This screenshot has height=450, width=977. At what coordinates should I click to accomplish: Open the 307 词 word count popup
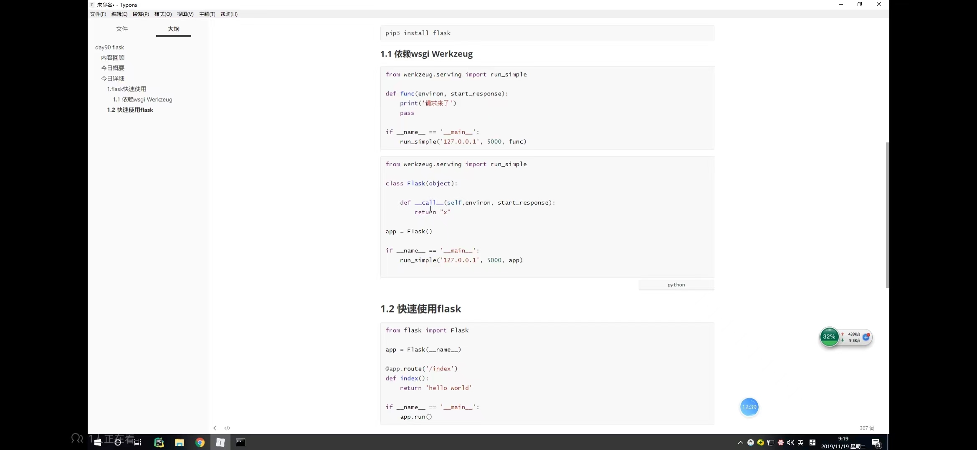(x=867, y=428)
